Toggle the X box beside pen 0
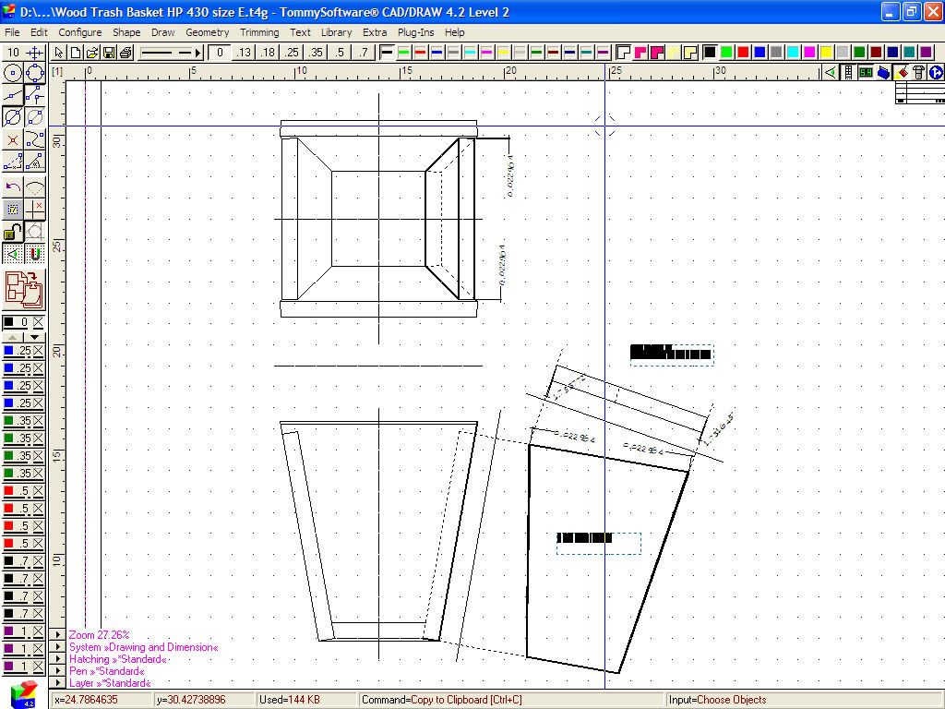Screen dimensions: 945x709 38,322
